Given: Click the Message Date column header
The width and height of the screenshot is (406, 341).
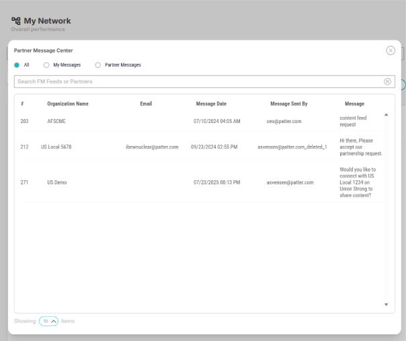Looking at the screenshot, I should click(211, 104).
